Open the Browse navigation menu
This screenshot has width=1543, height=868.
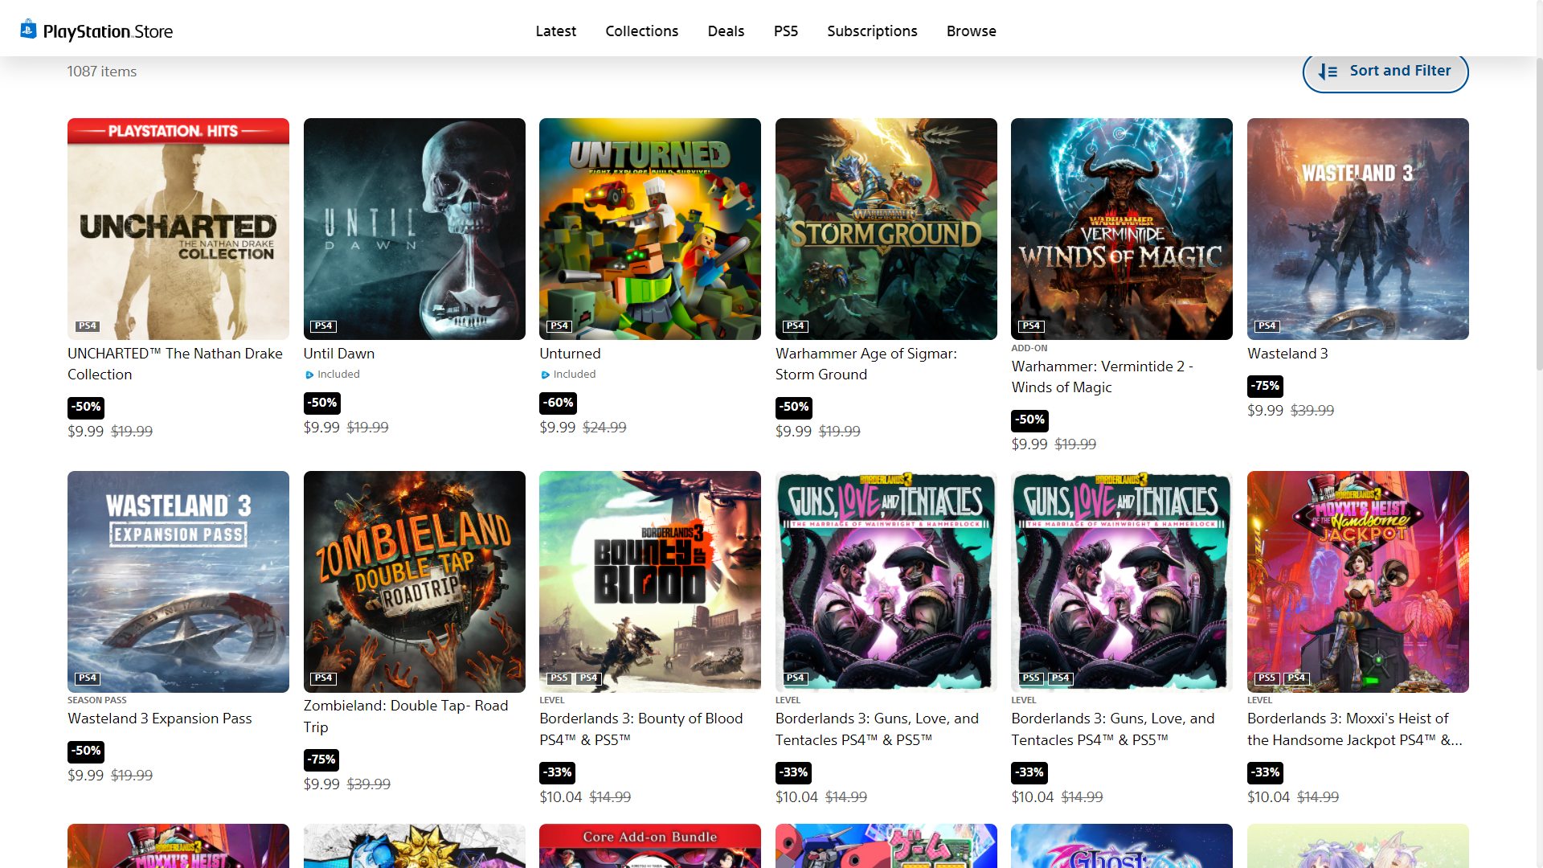coord(971,31)
